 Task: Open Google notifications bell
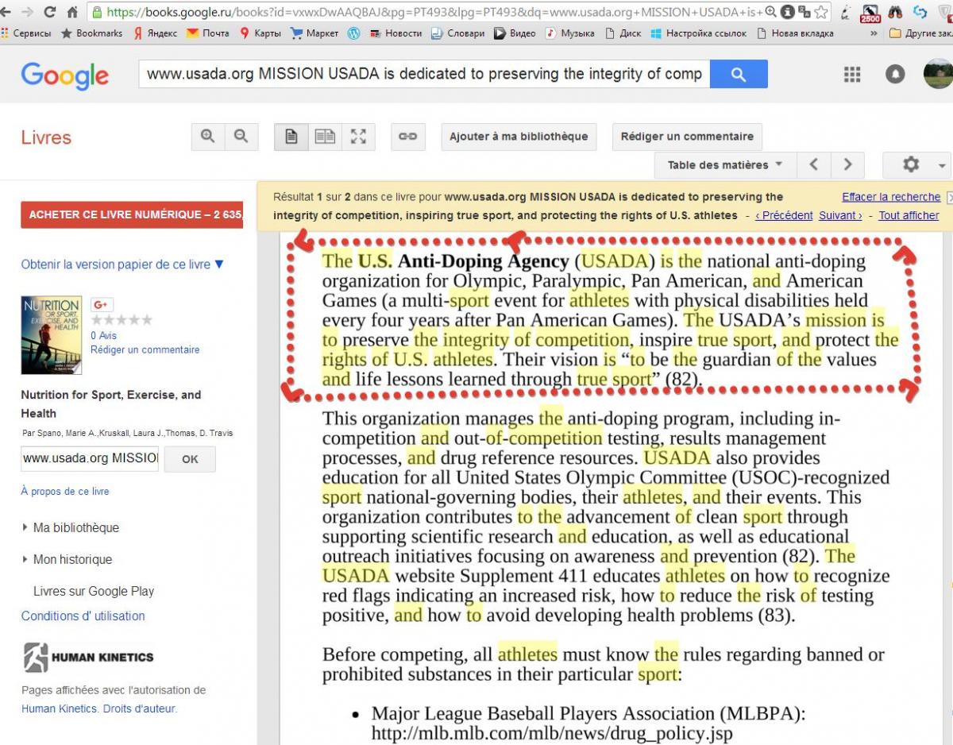(x=895, y=75)
